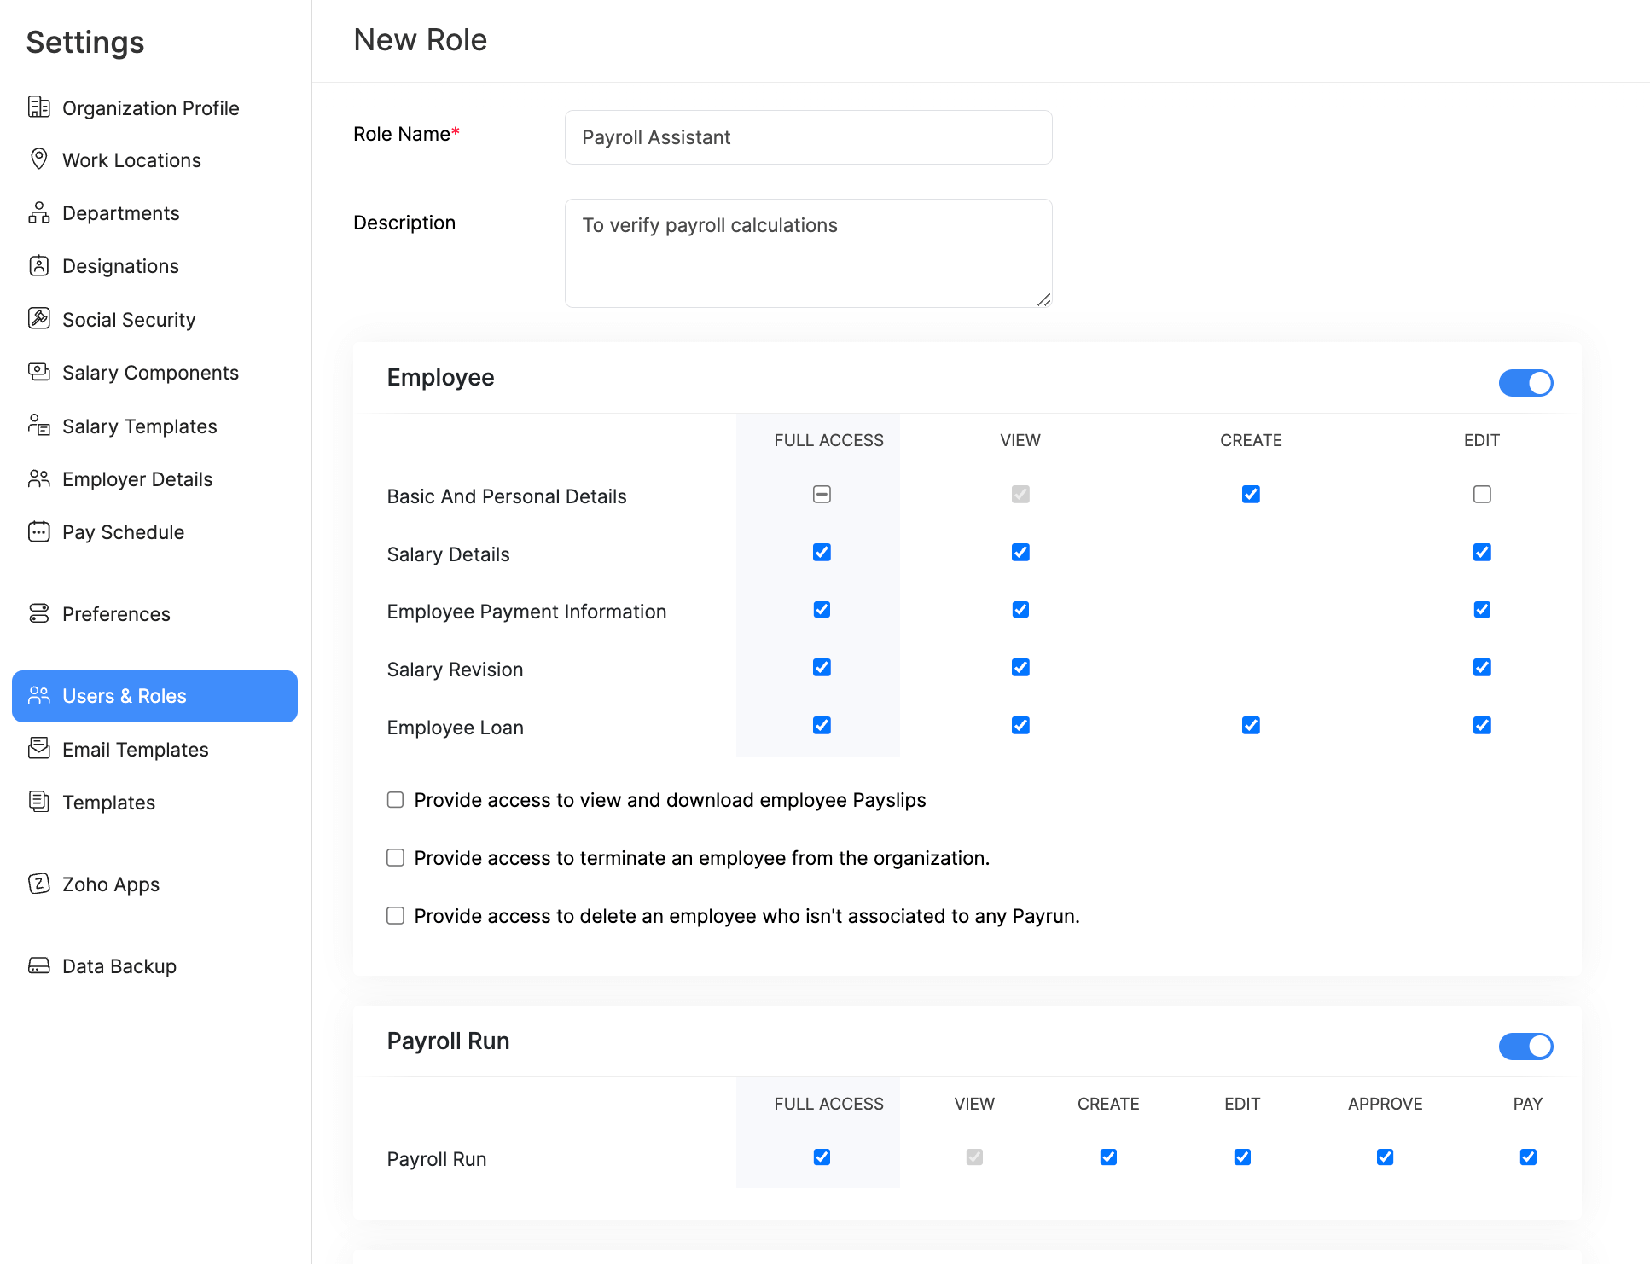Go to the Preferences section
1650x1264 pixels.
click(x=116, y=613)
